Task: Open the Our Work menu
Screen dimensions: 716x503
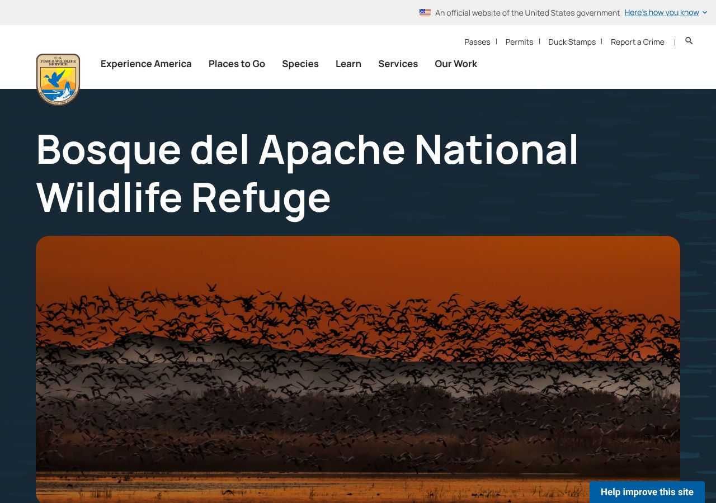Action: 456,64
